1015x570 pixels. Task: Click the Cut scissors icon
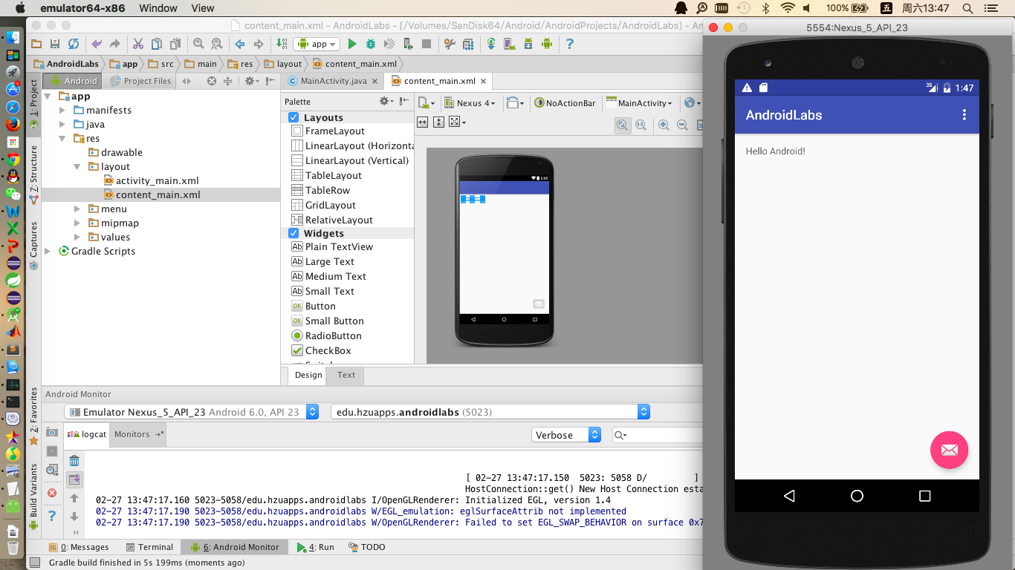pyautogui.click(x=138, y=44)
